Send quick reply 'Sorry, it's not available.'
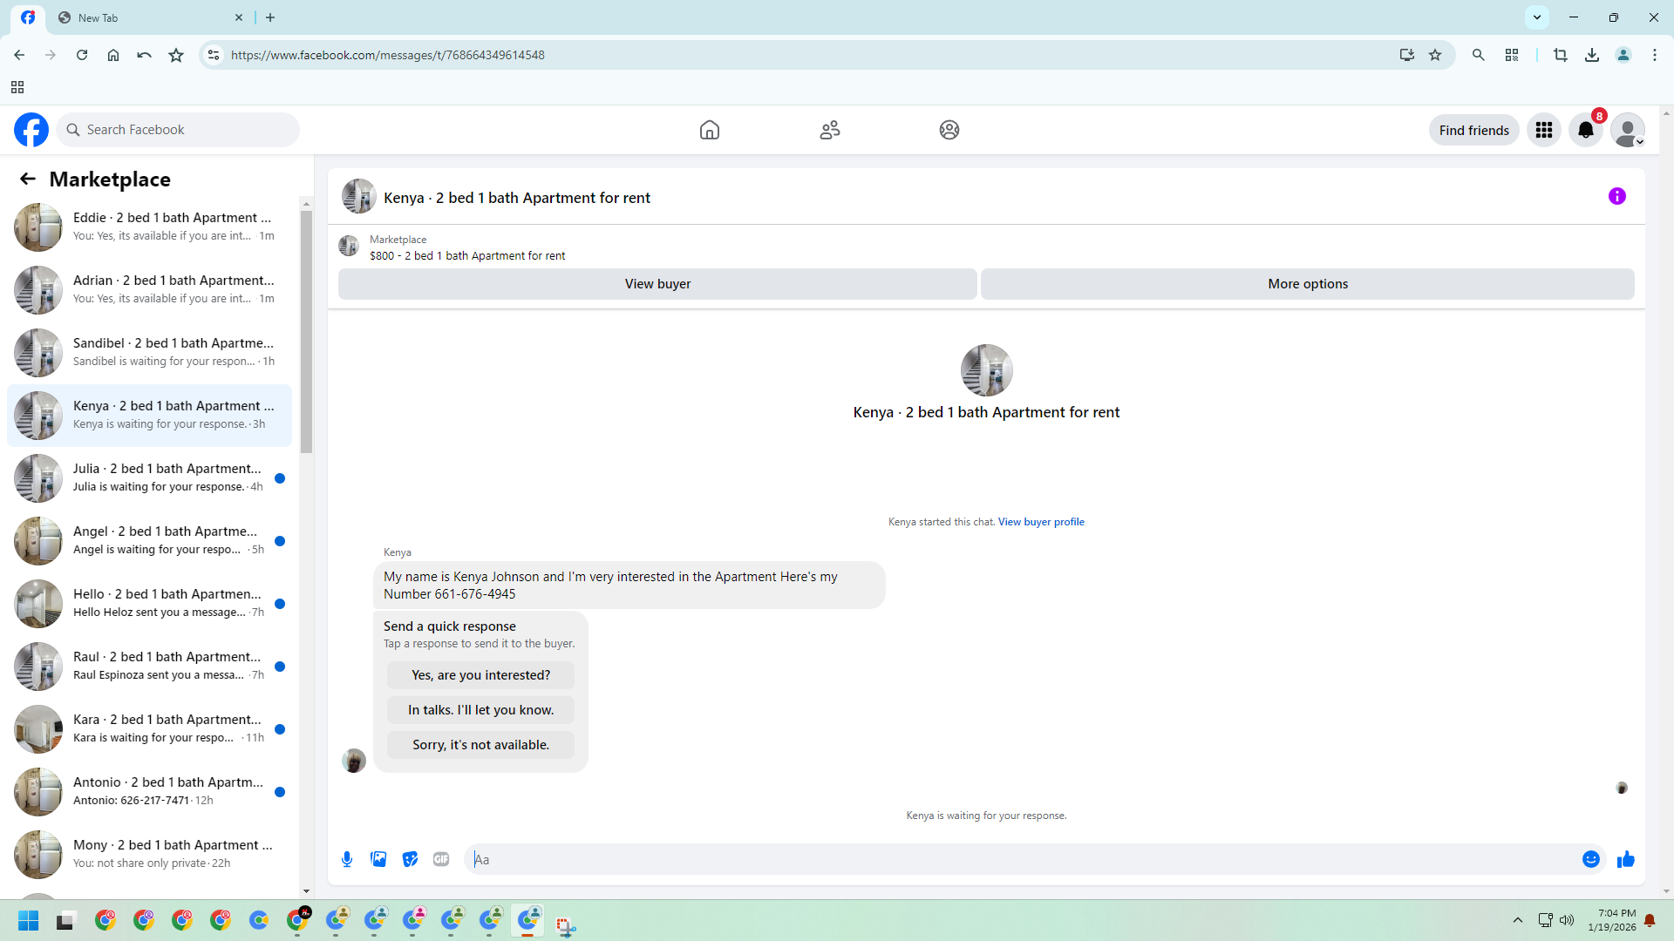1674x941 pixels. click(x=480, y=745)
